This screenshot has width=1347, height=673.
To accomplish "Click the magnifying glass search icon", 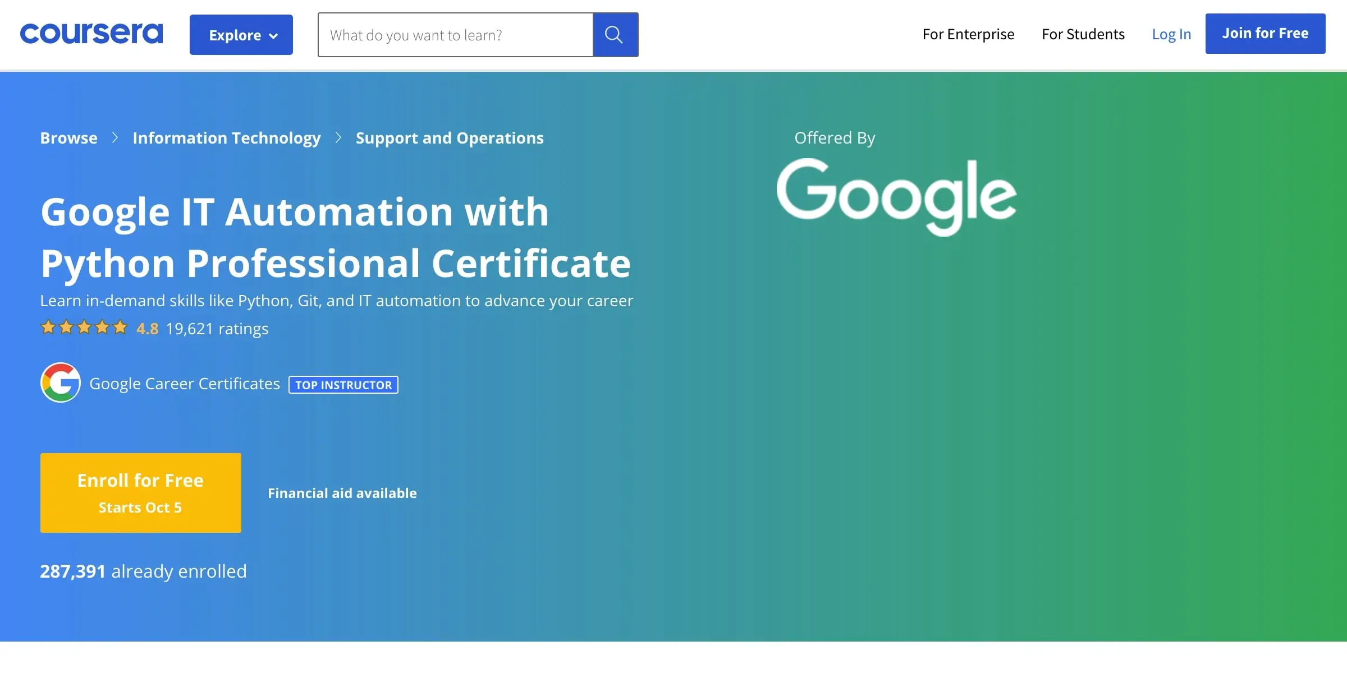I will click(615, 35).
